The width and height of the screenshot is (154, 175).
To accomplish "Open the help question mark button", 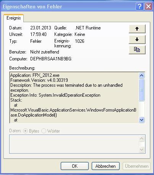I will [x=139, y=6].
